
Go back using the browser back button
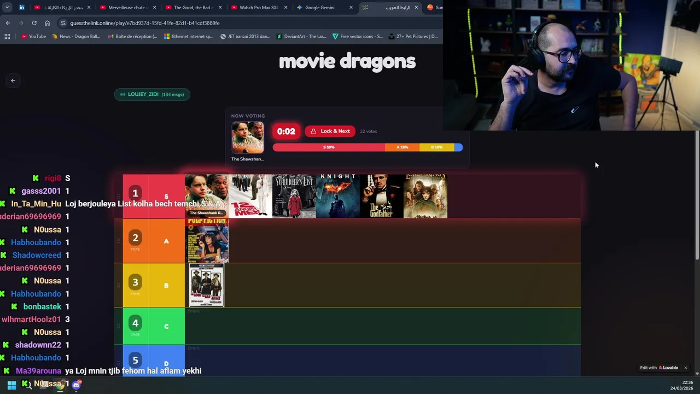pos(8,23)
